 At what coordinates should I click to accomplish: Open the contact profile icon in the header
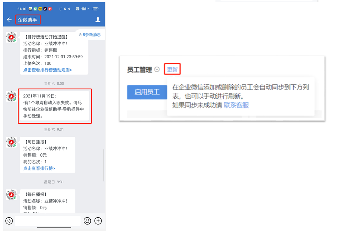[x=98, y=20]
